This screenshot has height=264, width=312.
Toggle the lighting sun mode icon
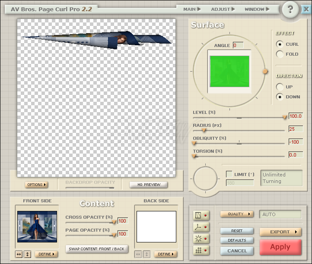click(x=201, y=239)
